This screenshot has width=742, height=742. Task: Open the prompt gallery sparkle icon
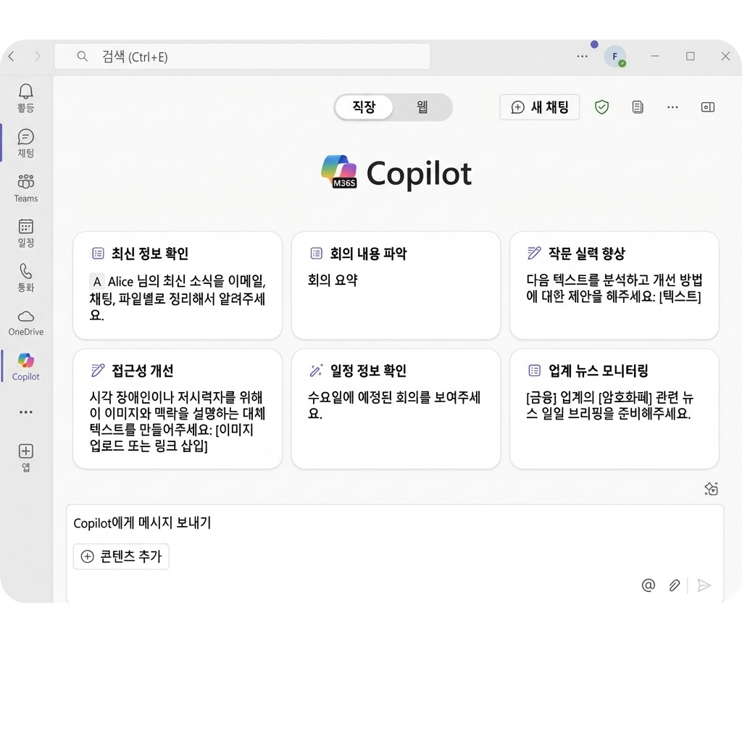711,488
